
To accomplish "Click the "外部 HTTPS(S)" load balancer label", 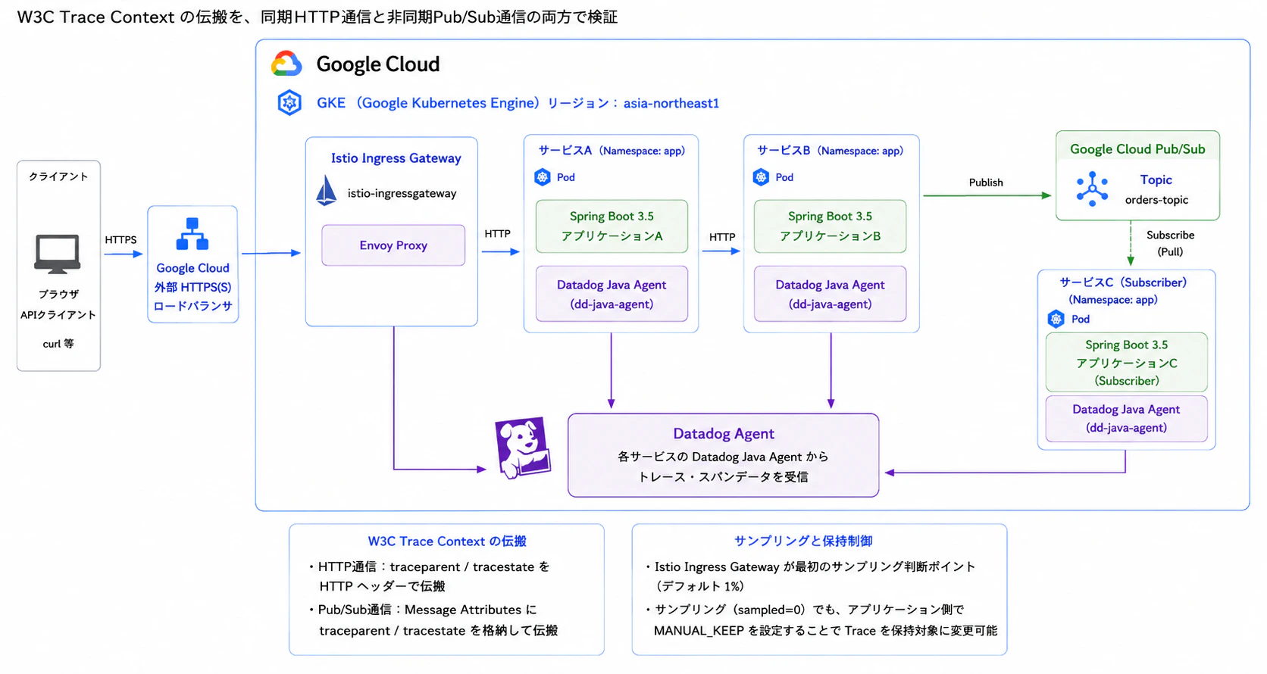I will [192, 287].
